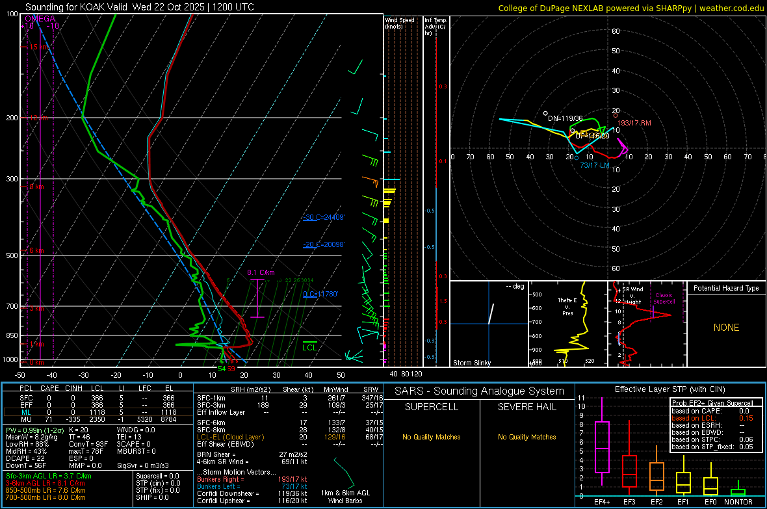The height and width of the screenshot is (509, 767).
Task: Click the 'MeanW = 8.2g/kg' value
Action: click(32, 437)
